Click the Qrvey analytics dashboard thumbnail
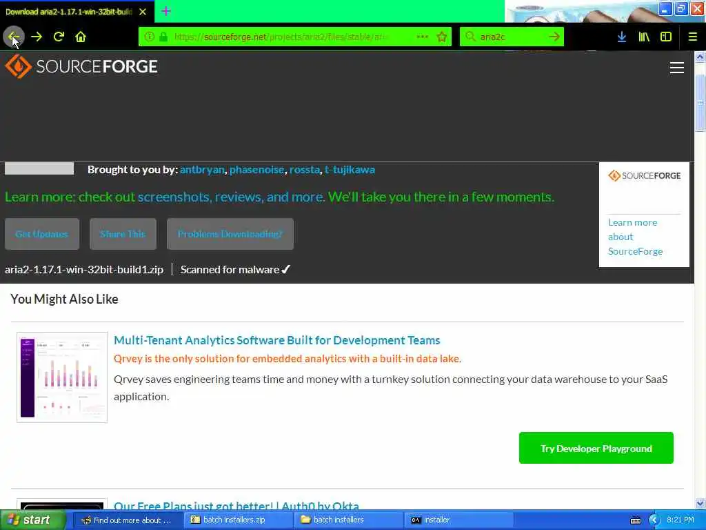This screenshot has width=706, height=530. click(62, 377)
